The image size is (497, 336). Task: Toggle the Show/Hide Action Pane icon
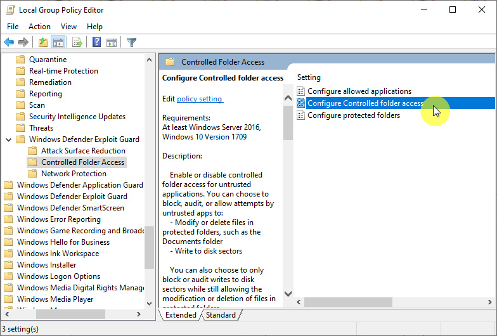click(112, 42)
